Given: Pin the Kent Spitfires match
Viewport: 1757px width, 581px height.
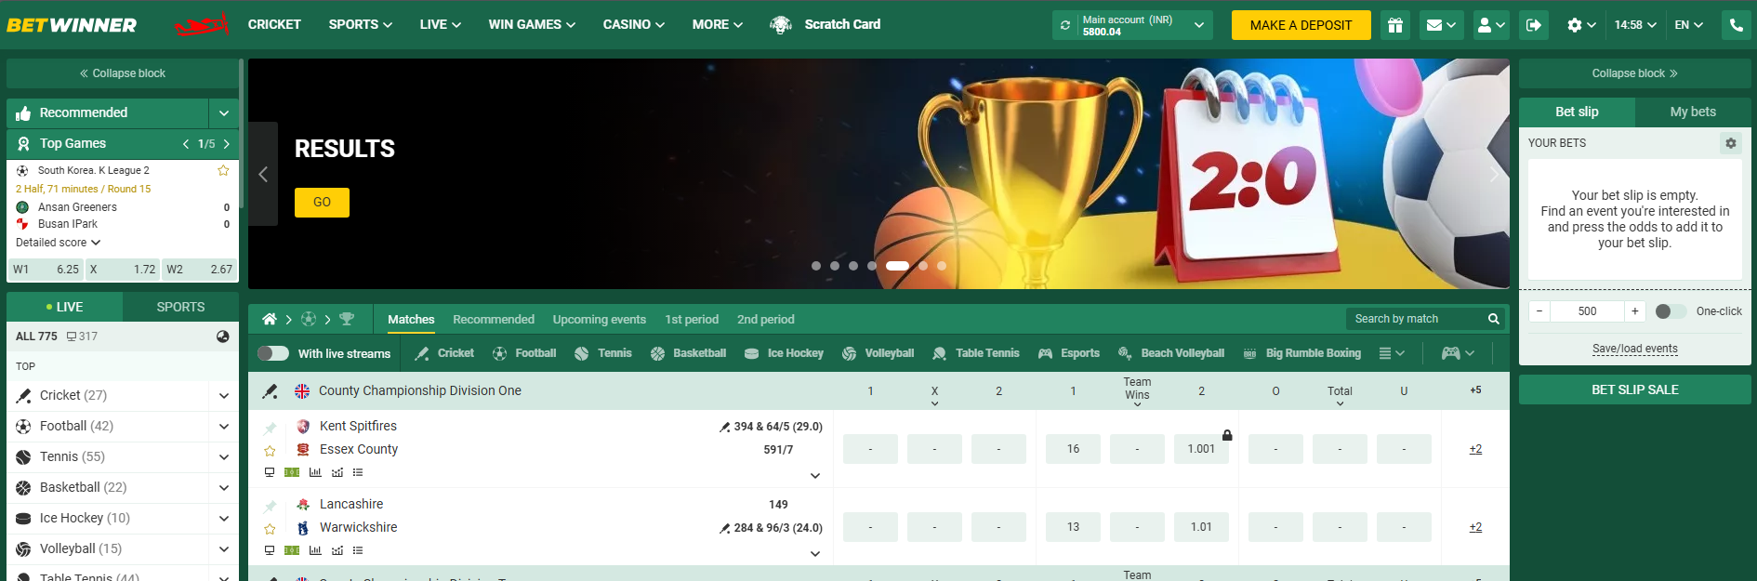Looking at the screenshot, I should point(270,428).
